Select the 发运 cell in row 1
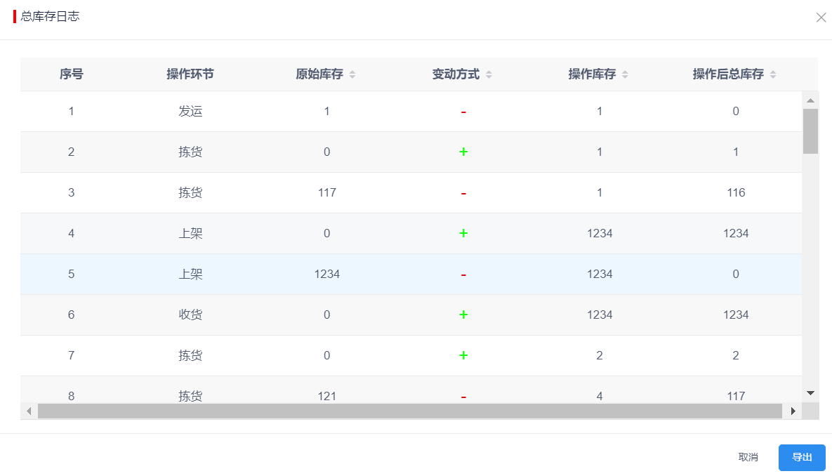 [190, 112]
